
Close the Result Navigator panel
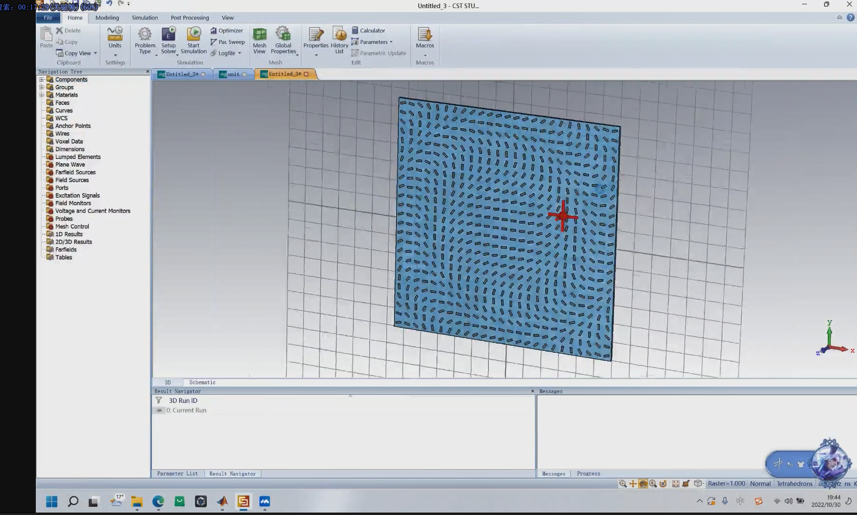pyautogui.click(x=533, y=391)
